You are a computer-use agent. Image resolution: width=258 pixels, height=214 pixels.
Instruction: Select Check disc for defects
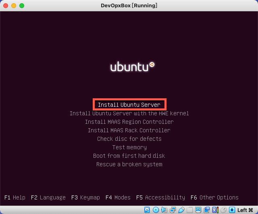(129, 139)
